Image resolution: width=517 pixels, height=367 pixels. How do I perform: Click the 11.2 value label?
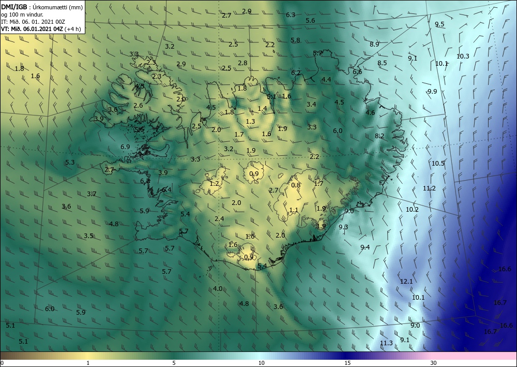click(429, 188)
